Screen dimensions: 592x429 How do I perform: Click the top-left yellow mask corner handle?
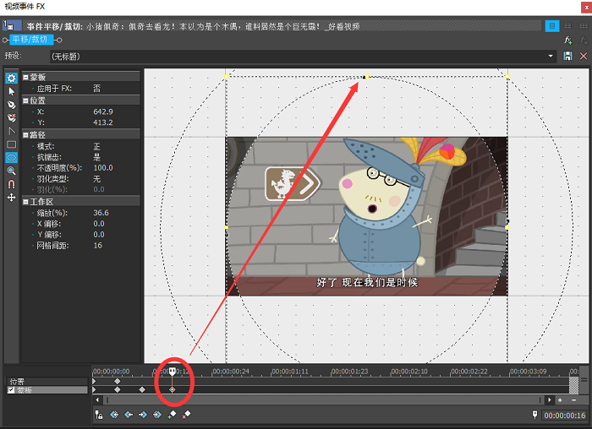pyautogui.click(x=226, y=77)
